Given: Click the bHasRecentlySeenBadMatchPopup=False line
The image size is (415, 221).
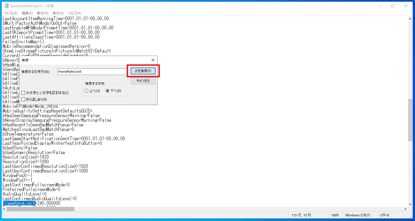Looking at the screenshot, I should (43, 125).
